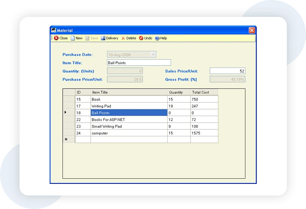
Task: Click the Save toolbar icon
Action: tap(88, 38)
